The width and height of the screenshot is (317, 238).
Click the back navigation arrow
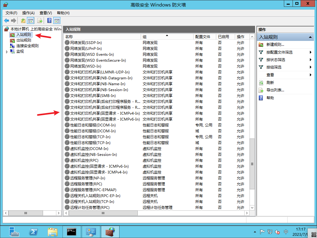pyautogui.click(x=7, y=20)
